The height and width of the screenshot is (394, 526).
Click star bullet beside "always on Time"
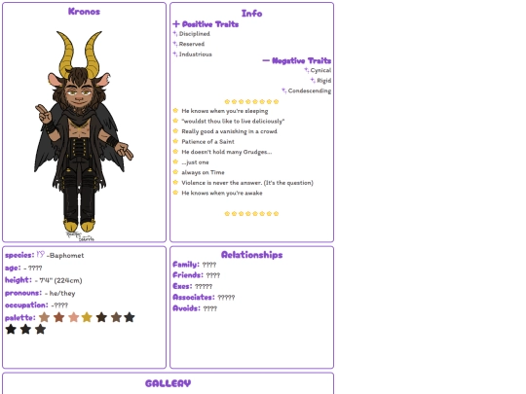(x=175, y=172)
